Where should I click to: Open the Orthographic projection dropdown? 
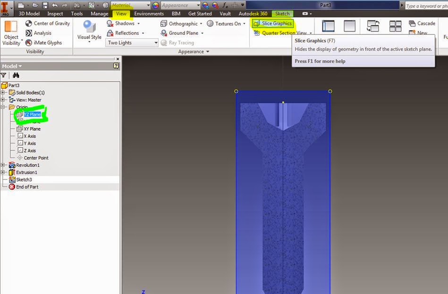(181, 24)
